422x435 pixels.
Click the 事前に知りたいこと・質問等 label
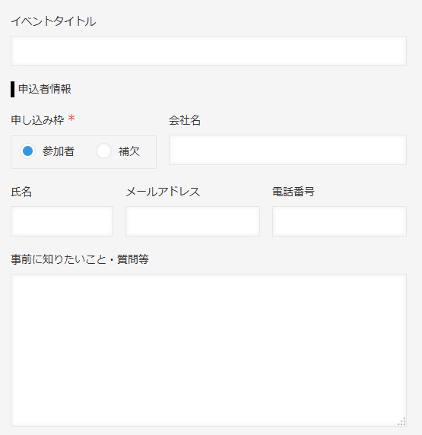point(80,259)
